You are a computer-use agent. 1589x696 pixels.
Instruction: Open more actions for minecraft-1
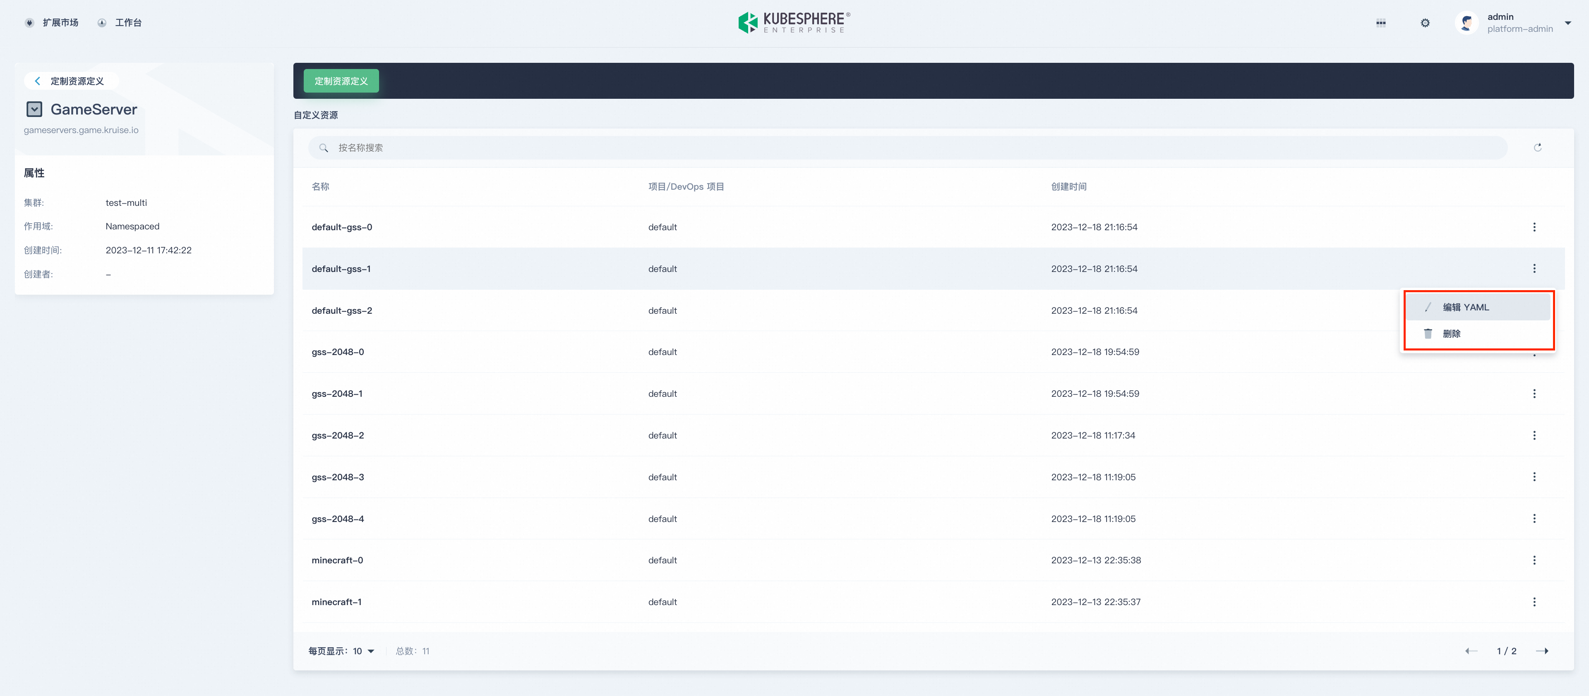tap(1534, 602)
